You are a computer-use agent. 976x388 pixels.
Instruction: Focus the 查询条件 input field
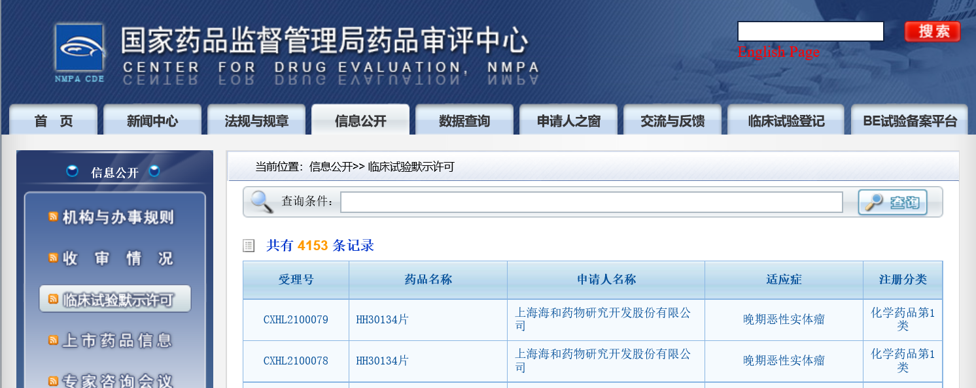[591, 202]
